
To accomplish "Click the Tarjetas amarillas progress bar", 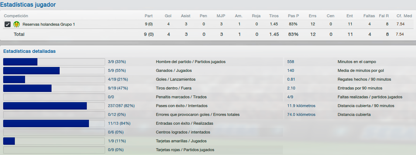I will (54, 141).
